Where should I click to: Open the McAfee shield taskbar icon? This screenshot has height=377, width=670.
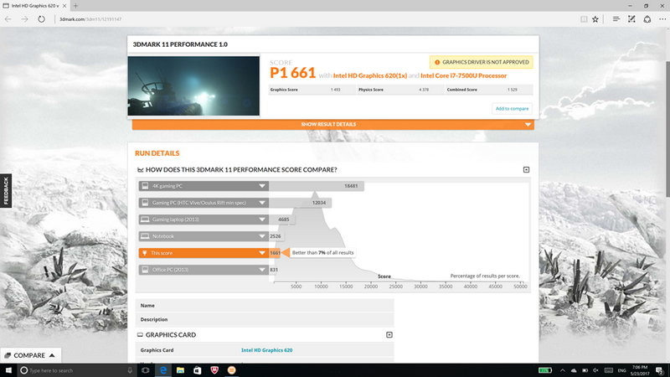(214, 370)
